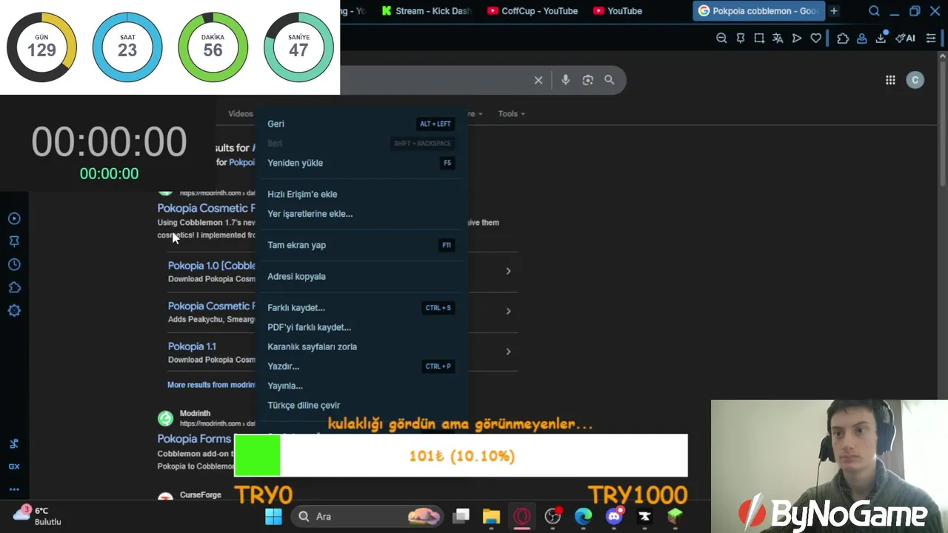Click the translate page icon in toolbar

point(778,38)
